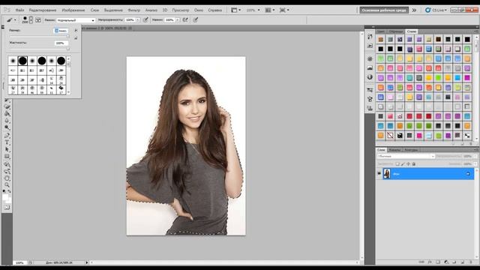Switch to the Контуры tab
This screenshot has width=480, height=270.
pos(411,150)
